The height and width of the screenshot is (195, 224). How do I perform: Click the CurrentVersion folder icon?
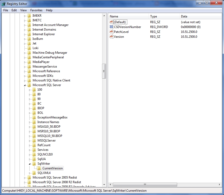[x=39, y=168]
